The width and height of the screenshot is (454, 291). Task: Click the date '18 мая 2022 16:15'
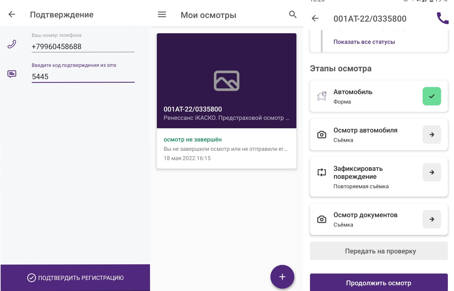tap(187, 158)
